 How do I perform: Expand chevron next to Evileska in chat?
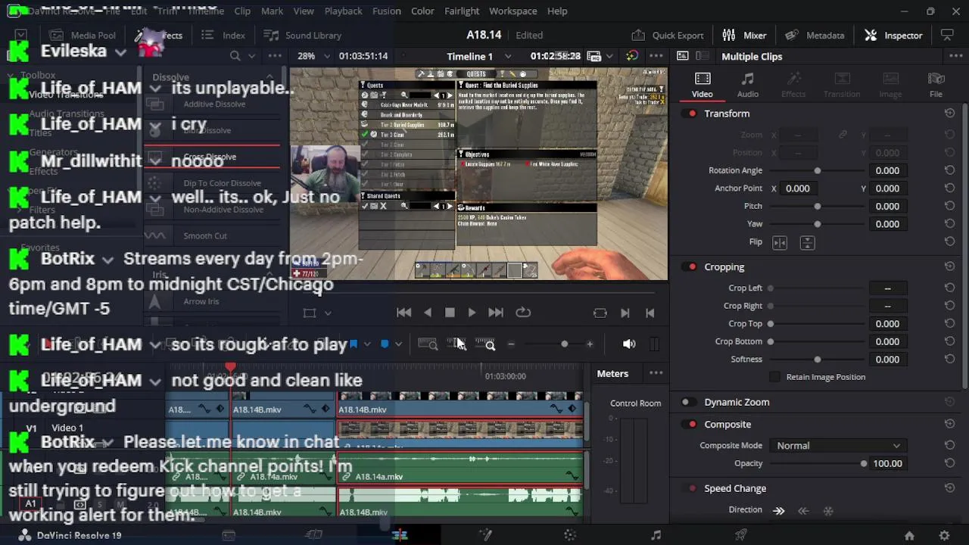pos(120,52)
